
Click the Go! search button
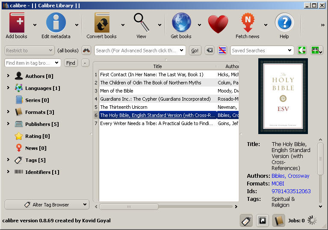pos(195,51)
